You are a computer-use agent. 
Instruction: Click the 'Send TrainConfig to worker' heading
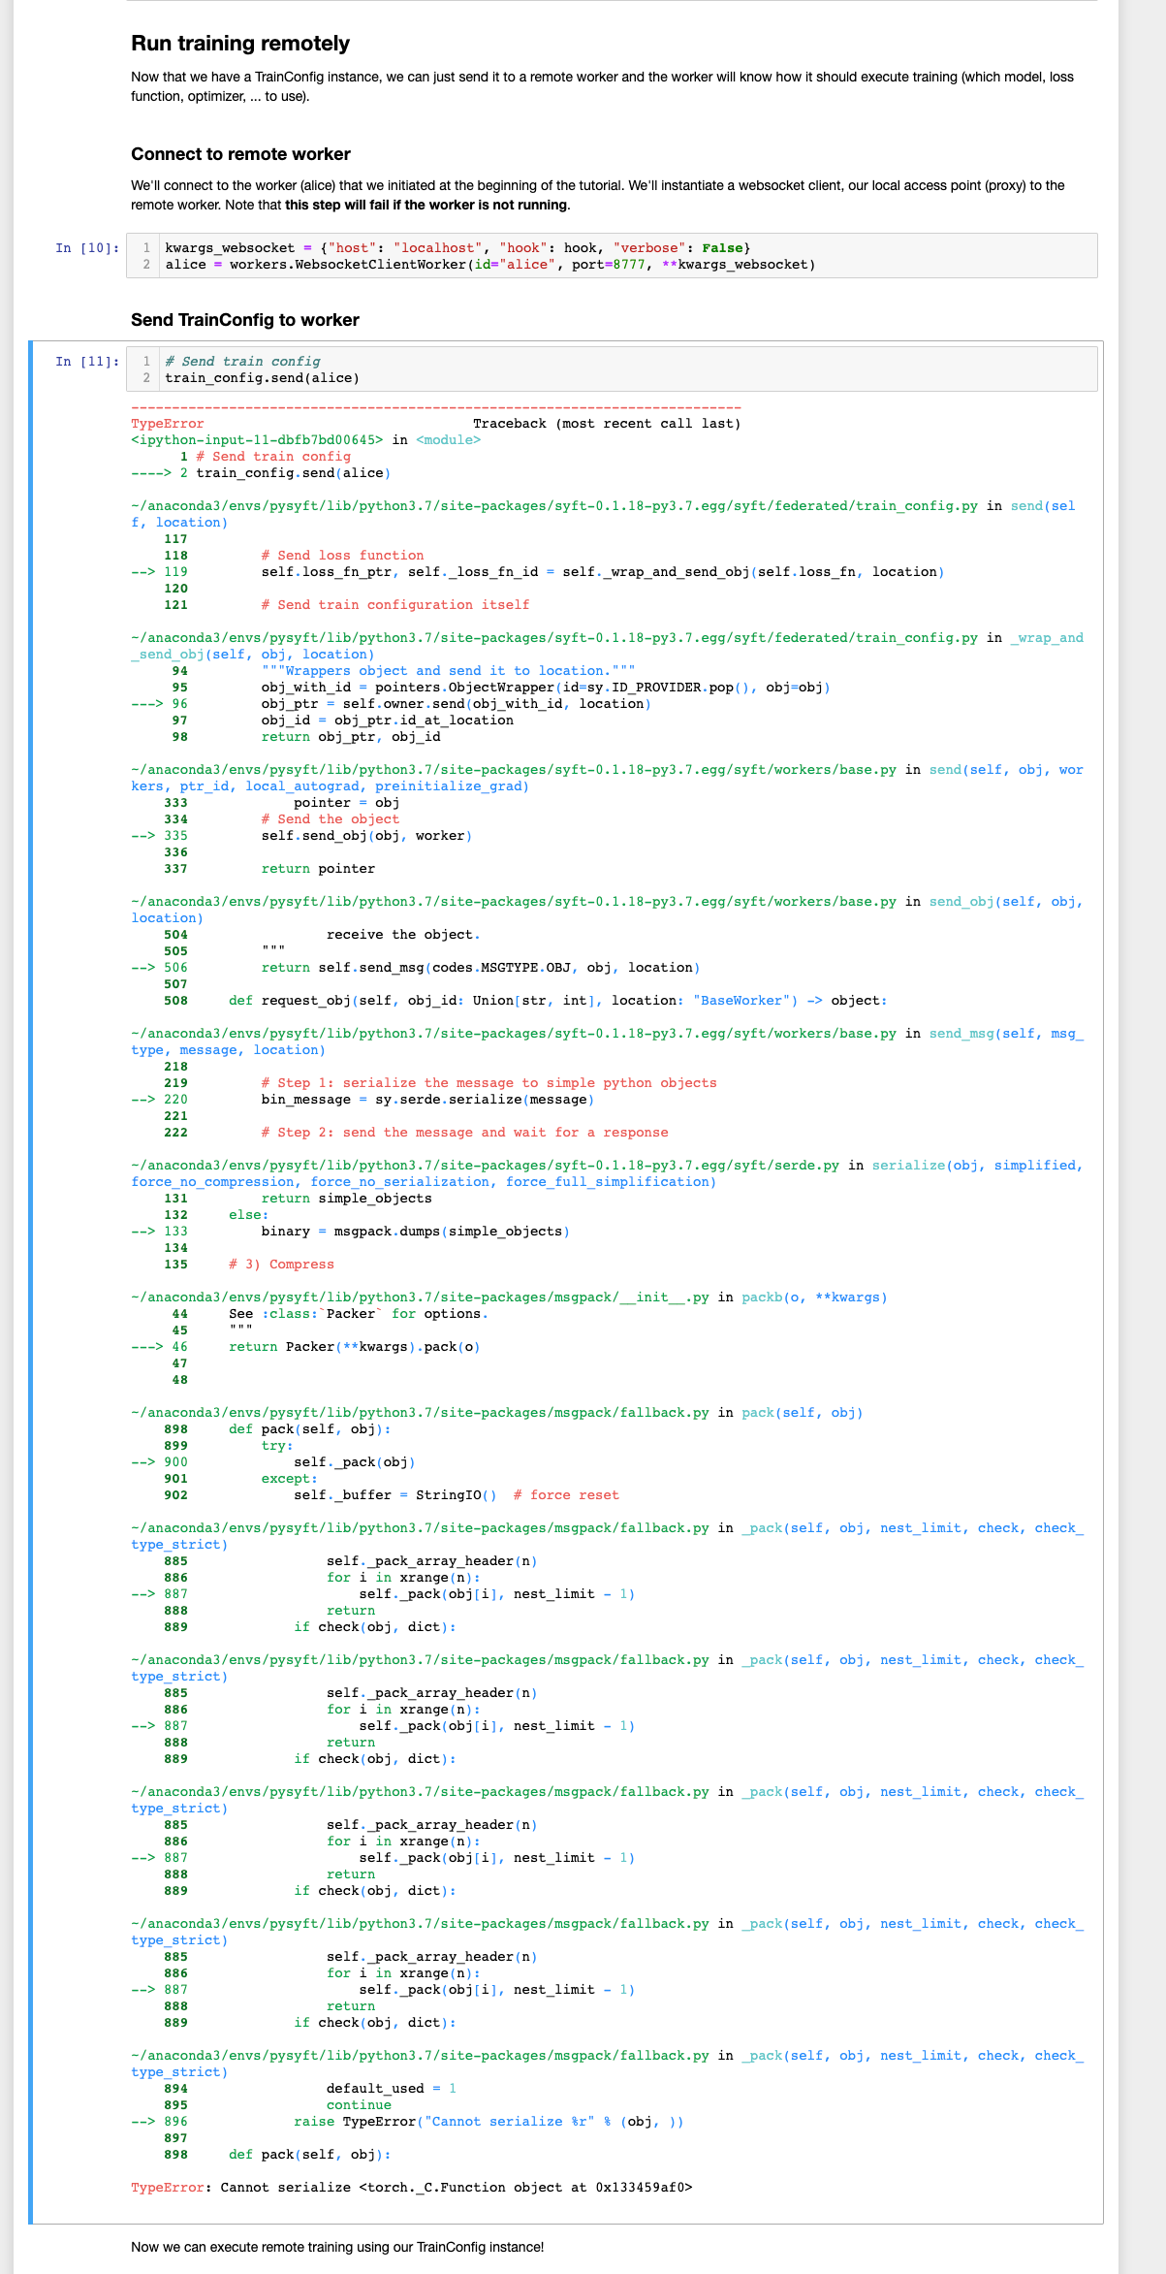tap(245, 320)
